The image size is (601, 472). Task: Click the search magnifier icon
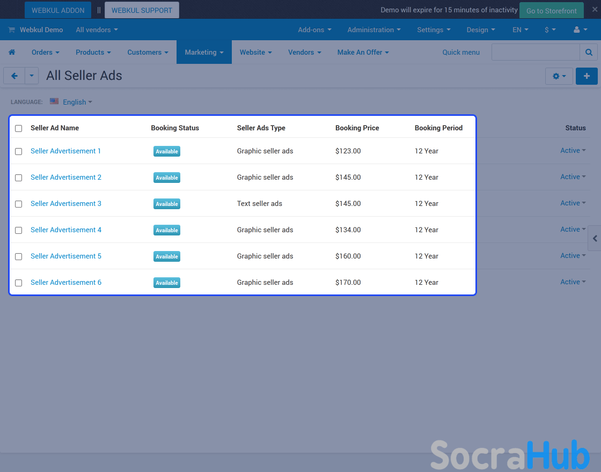[x=589, y=53]
